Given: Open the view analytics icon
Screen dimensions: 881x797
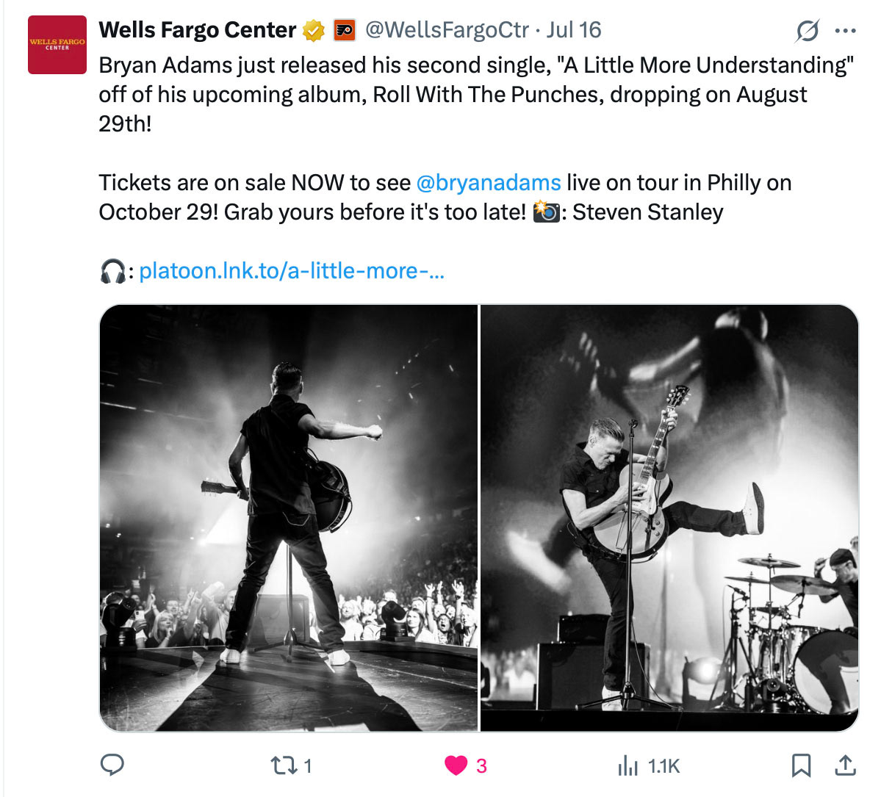Looking at the screenshot, I should (629, 766).
